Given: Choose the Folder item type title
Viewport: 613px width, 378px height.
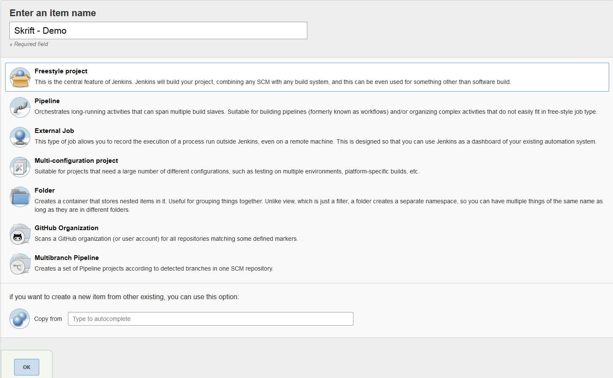Looking at the screenshot, I should [x=45, y=190].
